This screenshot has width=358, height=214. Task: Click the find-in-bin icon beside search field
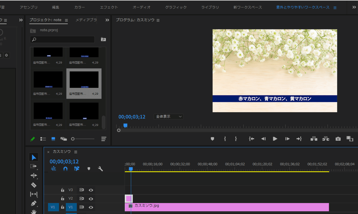103,39
